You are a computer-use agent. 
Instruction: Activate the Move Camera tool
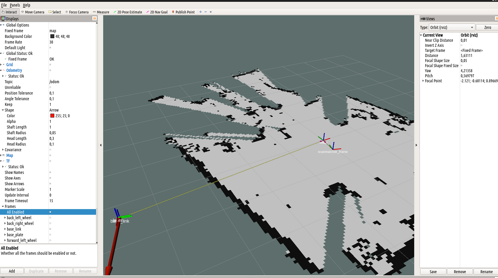point(33,12)
